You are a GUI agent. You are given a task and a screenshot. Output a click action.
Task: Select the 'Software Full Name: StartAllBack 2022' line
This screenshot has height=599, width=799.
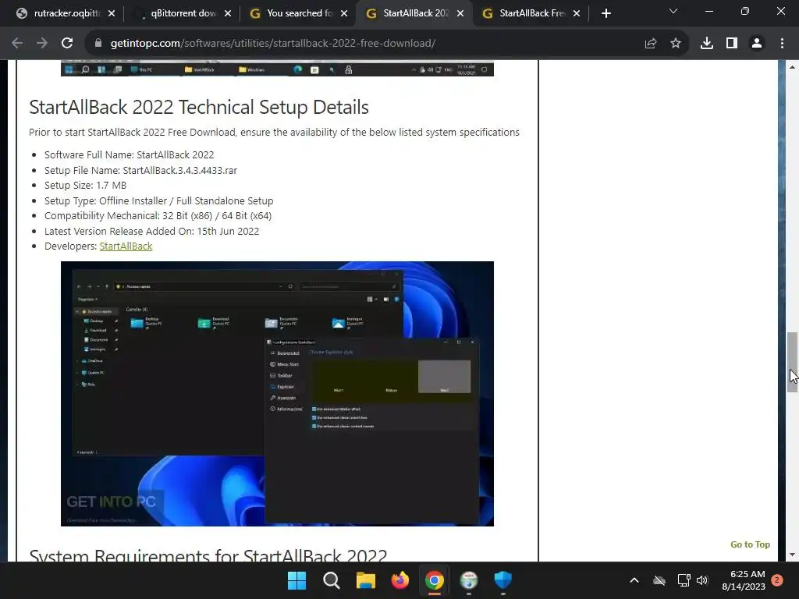tap(129, 155)
